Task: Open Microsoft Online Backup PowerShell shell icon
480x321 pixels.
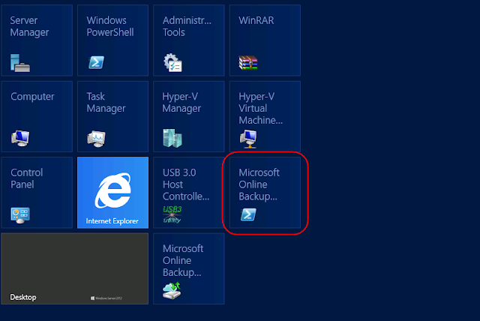Action: [248, 214]
